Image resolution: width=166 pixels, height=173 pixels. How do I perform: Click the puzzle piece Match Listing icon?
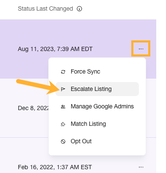63,124
